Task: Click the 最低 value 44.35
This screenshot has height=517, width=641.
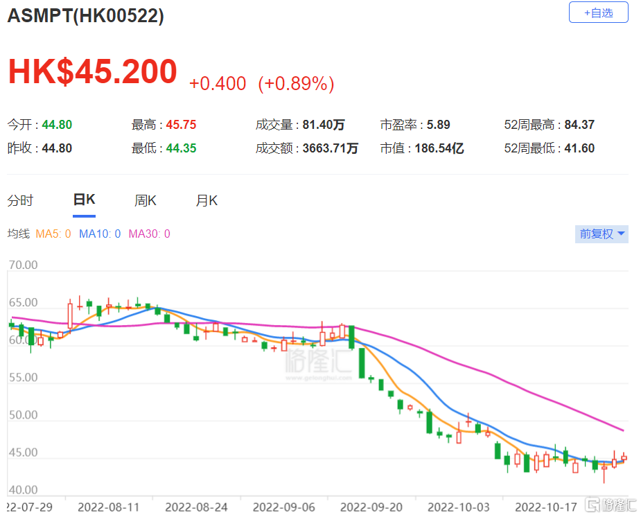Action: (x=181, y=148)
